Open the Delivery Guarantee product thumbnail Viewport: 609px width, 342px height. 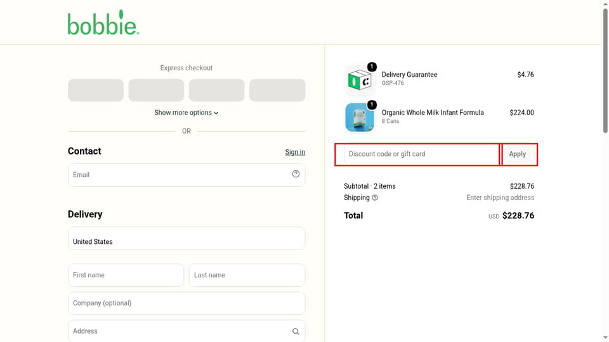coord(359,80)
